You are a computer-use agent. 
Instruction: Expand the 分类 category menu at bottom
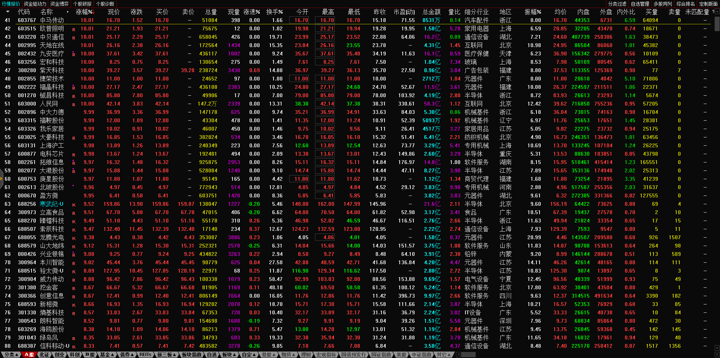[11, 355]
